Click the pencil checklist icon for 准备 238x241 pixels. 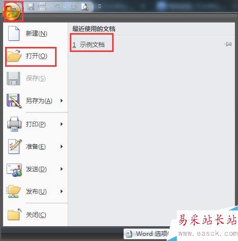pos(15,146)
